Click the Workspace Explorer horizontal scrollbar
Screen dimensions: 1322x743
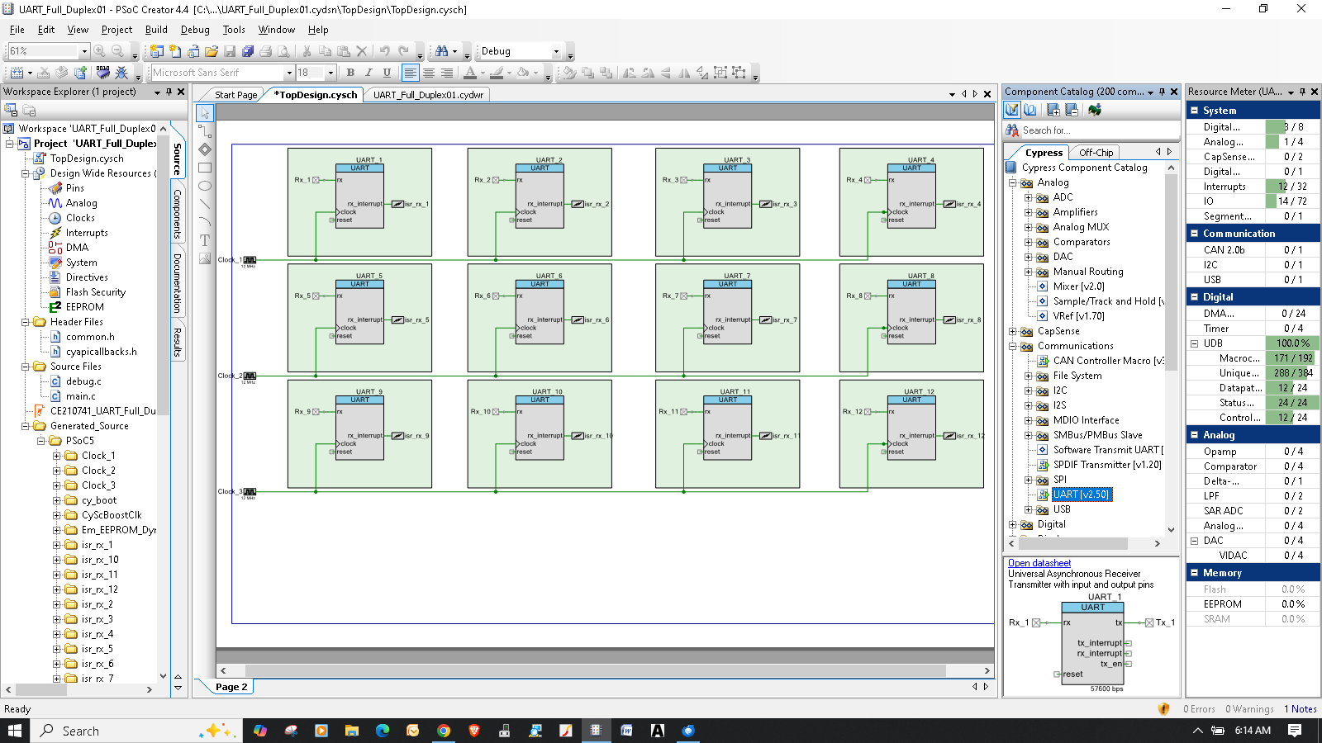79,689
